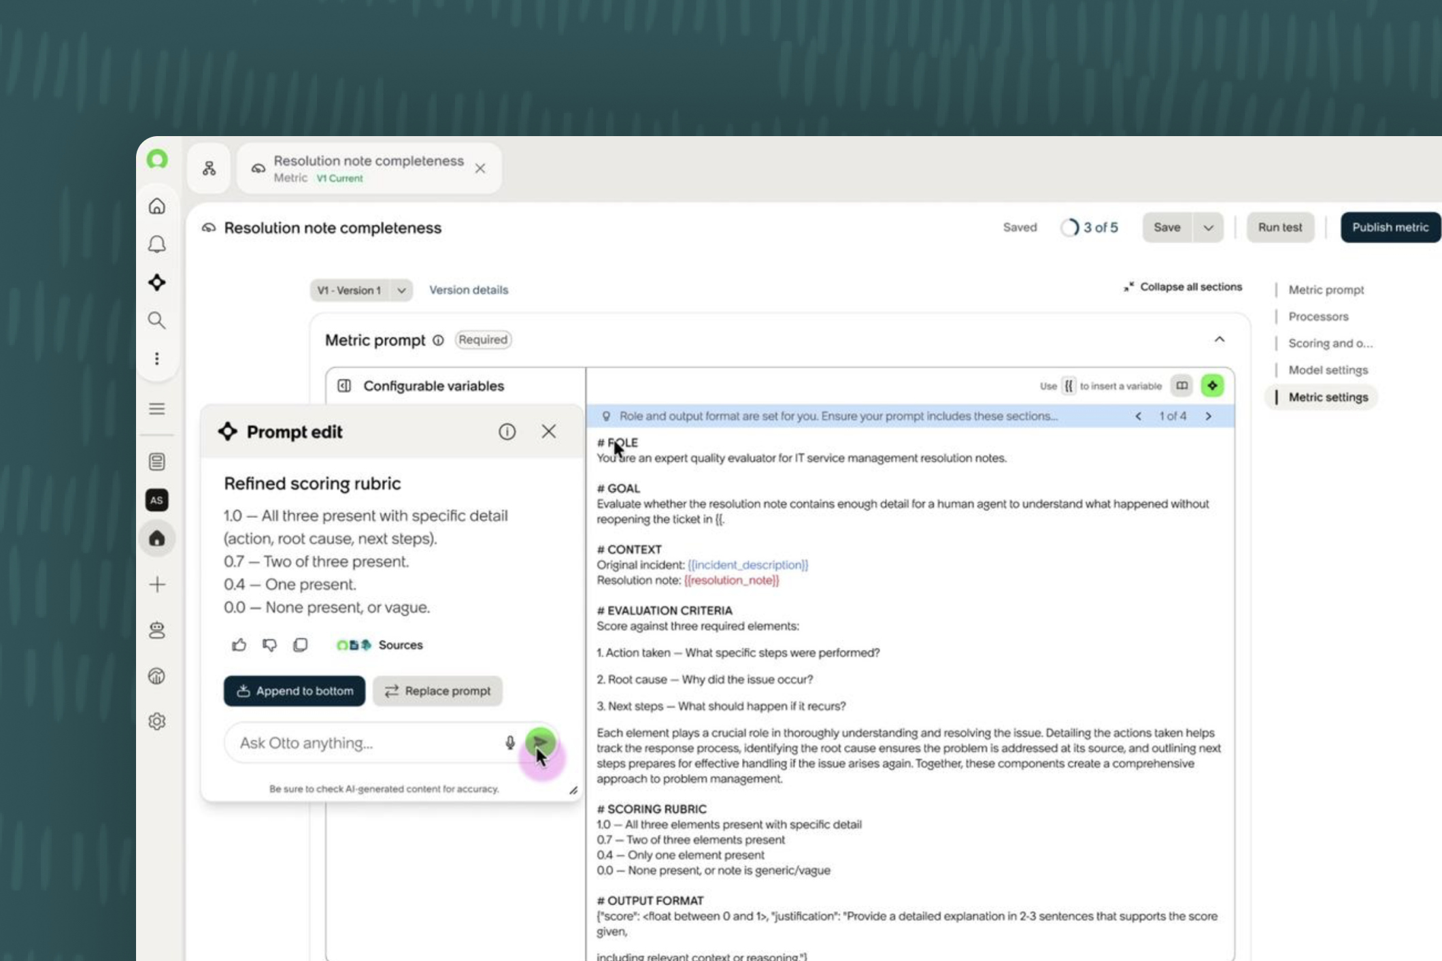Give thumbs up to refined rubric

[239, 645]
